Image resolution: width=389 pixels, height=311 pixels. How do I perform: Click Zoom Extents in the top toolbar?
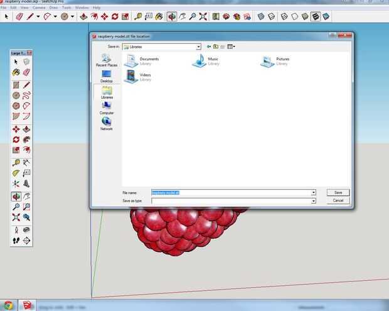pyautogui.click(x=203, y=16)
